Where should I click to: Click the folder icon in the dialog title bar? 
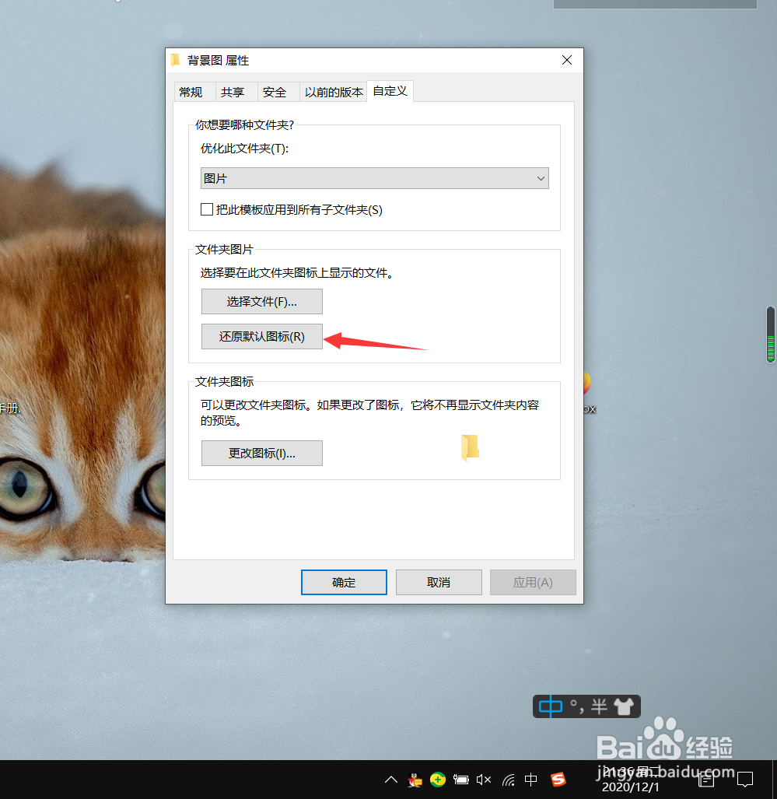[x=175, y=60]
